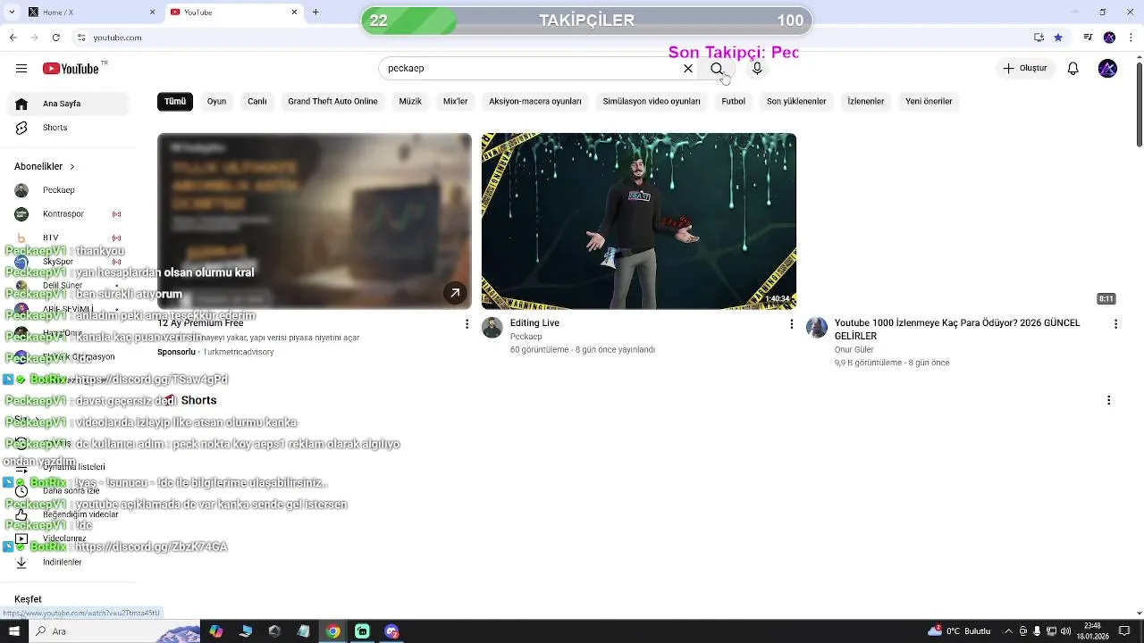Reload the page

55,38
